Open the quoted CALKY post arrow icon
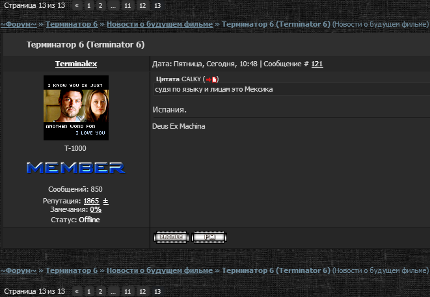The width and height of the screenshot is (430, 297). click(x=211, y=79)
